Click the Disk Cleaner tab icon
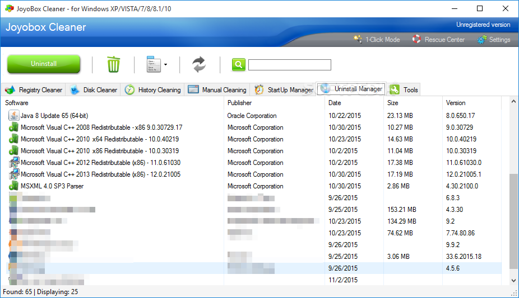 (75, 90)
